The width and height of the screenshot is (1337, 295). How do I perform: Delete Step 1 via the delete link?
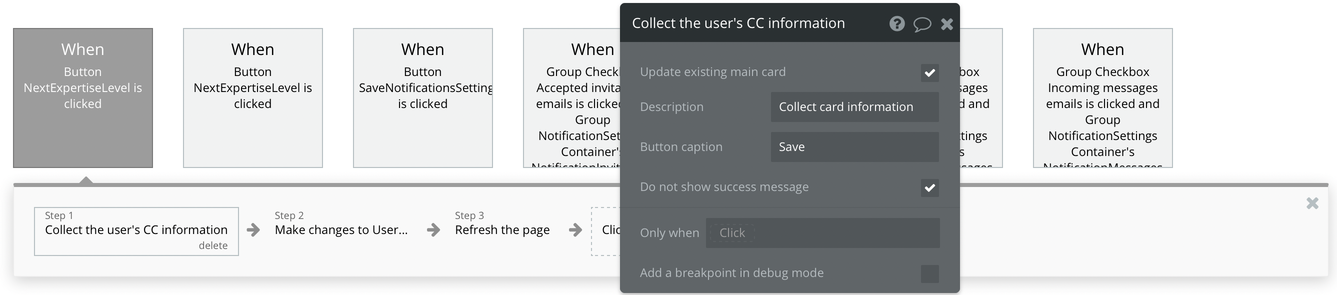coord(213,245)
